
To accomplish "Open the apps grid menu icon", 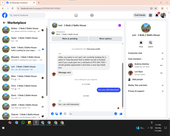I will 150,15.
